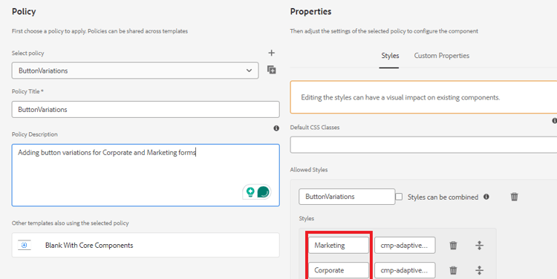The image size is (557, 279).
Task: Click the duplicate policy icon
Action: 271,70
